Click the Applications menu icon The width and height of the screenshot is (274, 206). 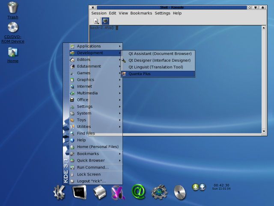point(72,46)
